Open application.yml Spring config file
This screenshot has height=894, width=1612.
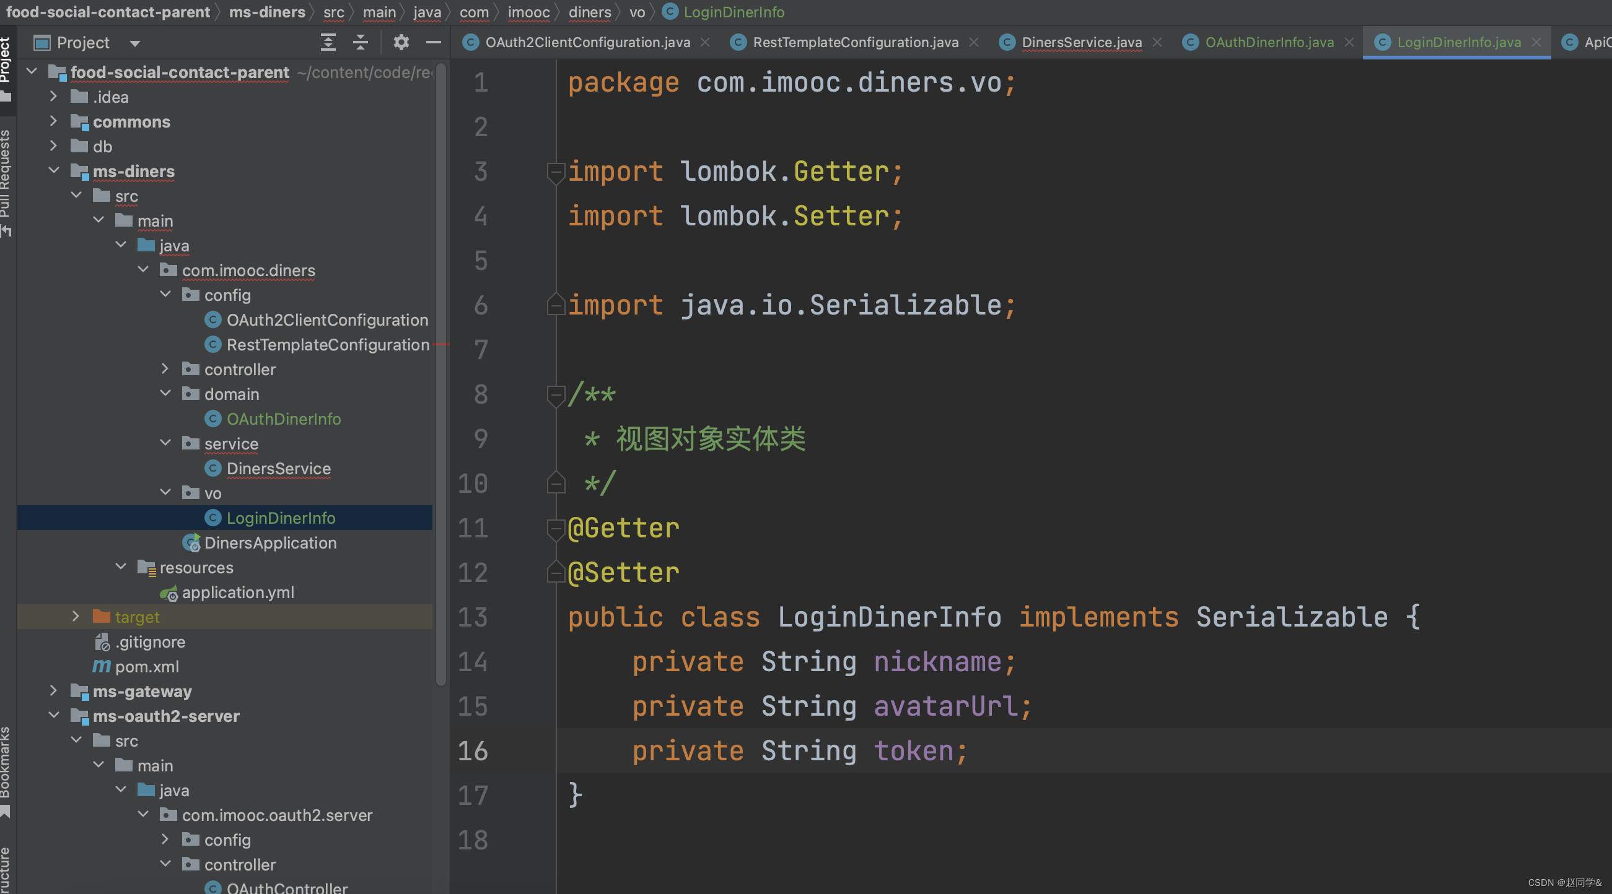tap(237, 592)
